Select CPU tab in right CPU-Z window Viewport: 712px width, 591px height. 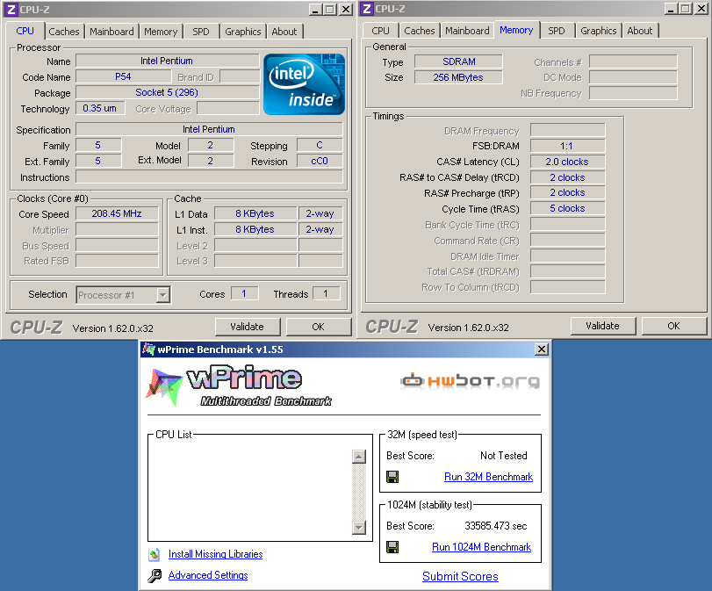[380, 31]
